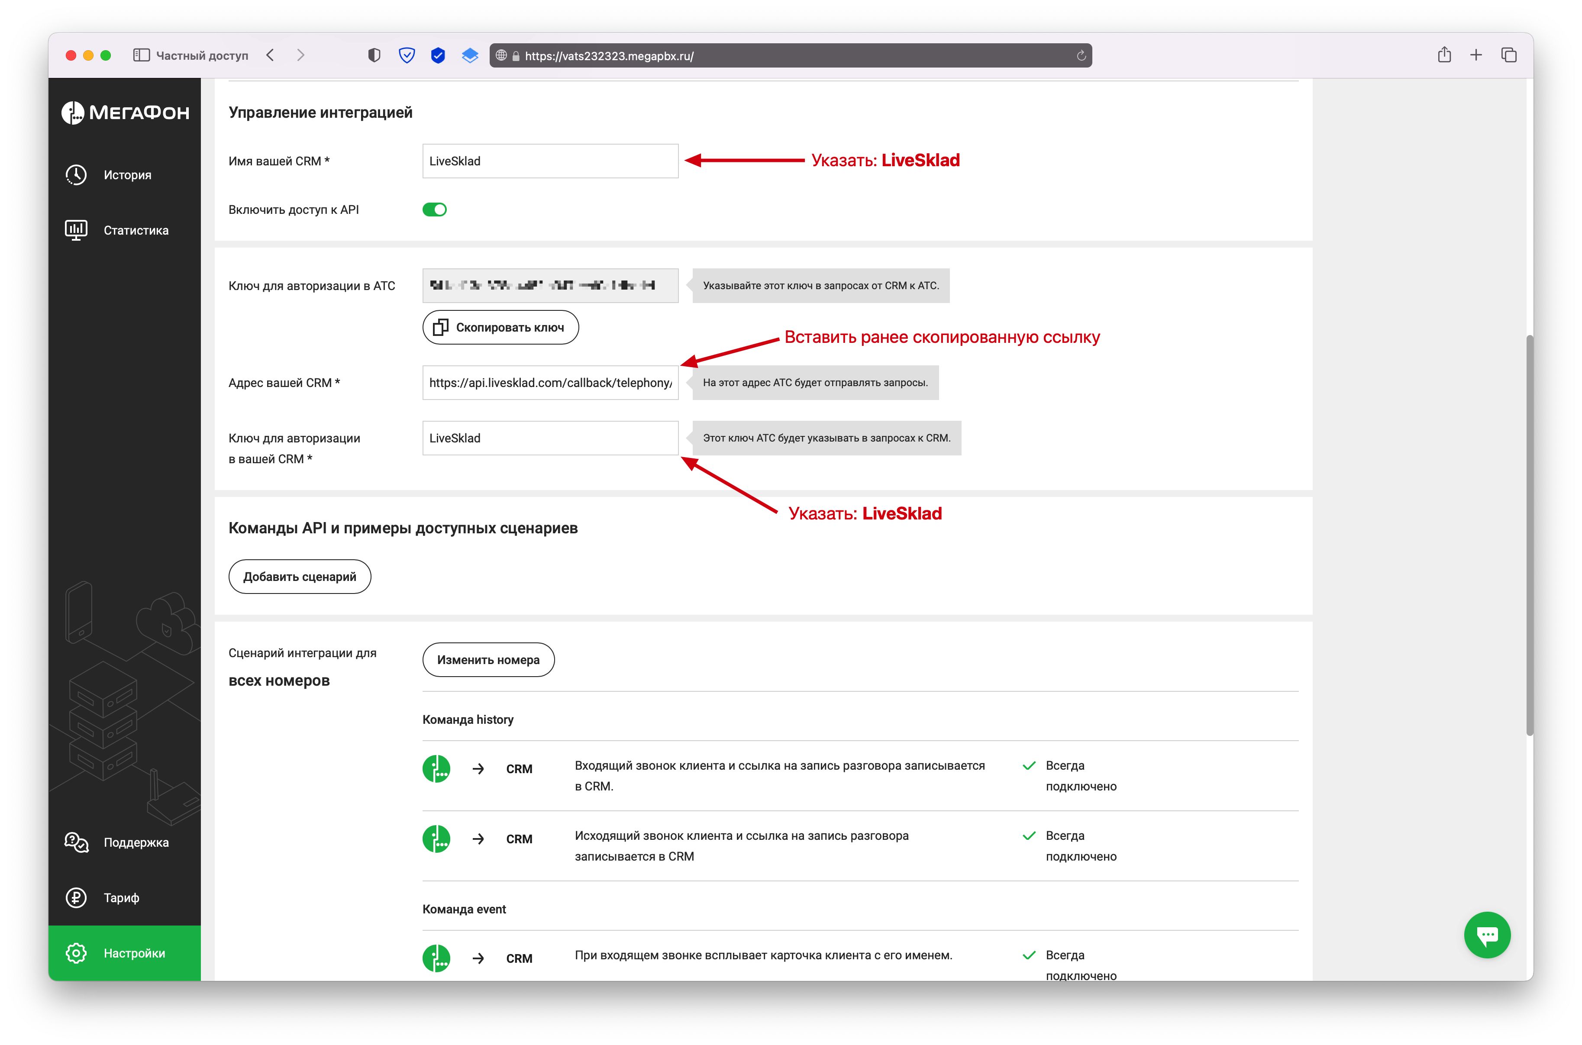Reload the page with the refresh icon
The image size is (1582, 1045).
click(1081, 56)
